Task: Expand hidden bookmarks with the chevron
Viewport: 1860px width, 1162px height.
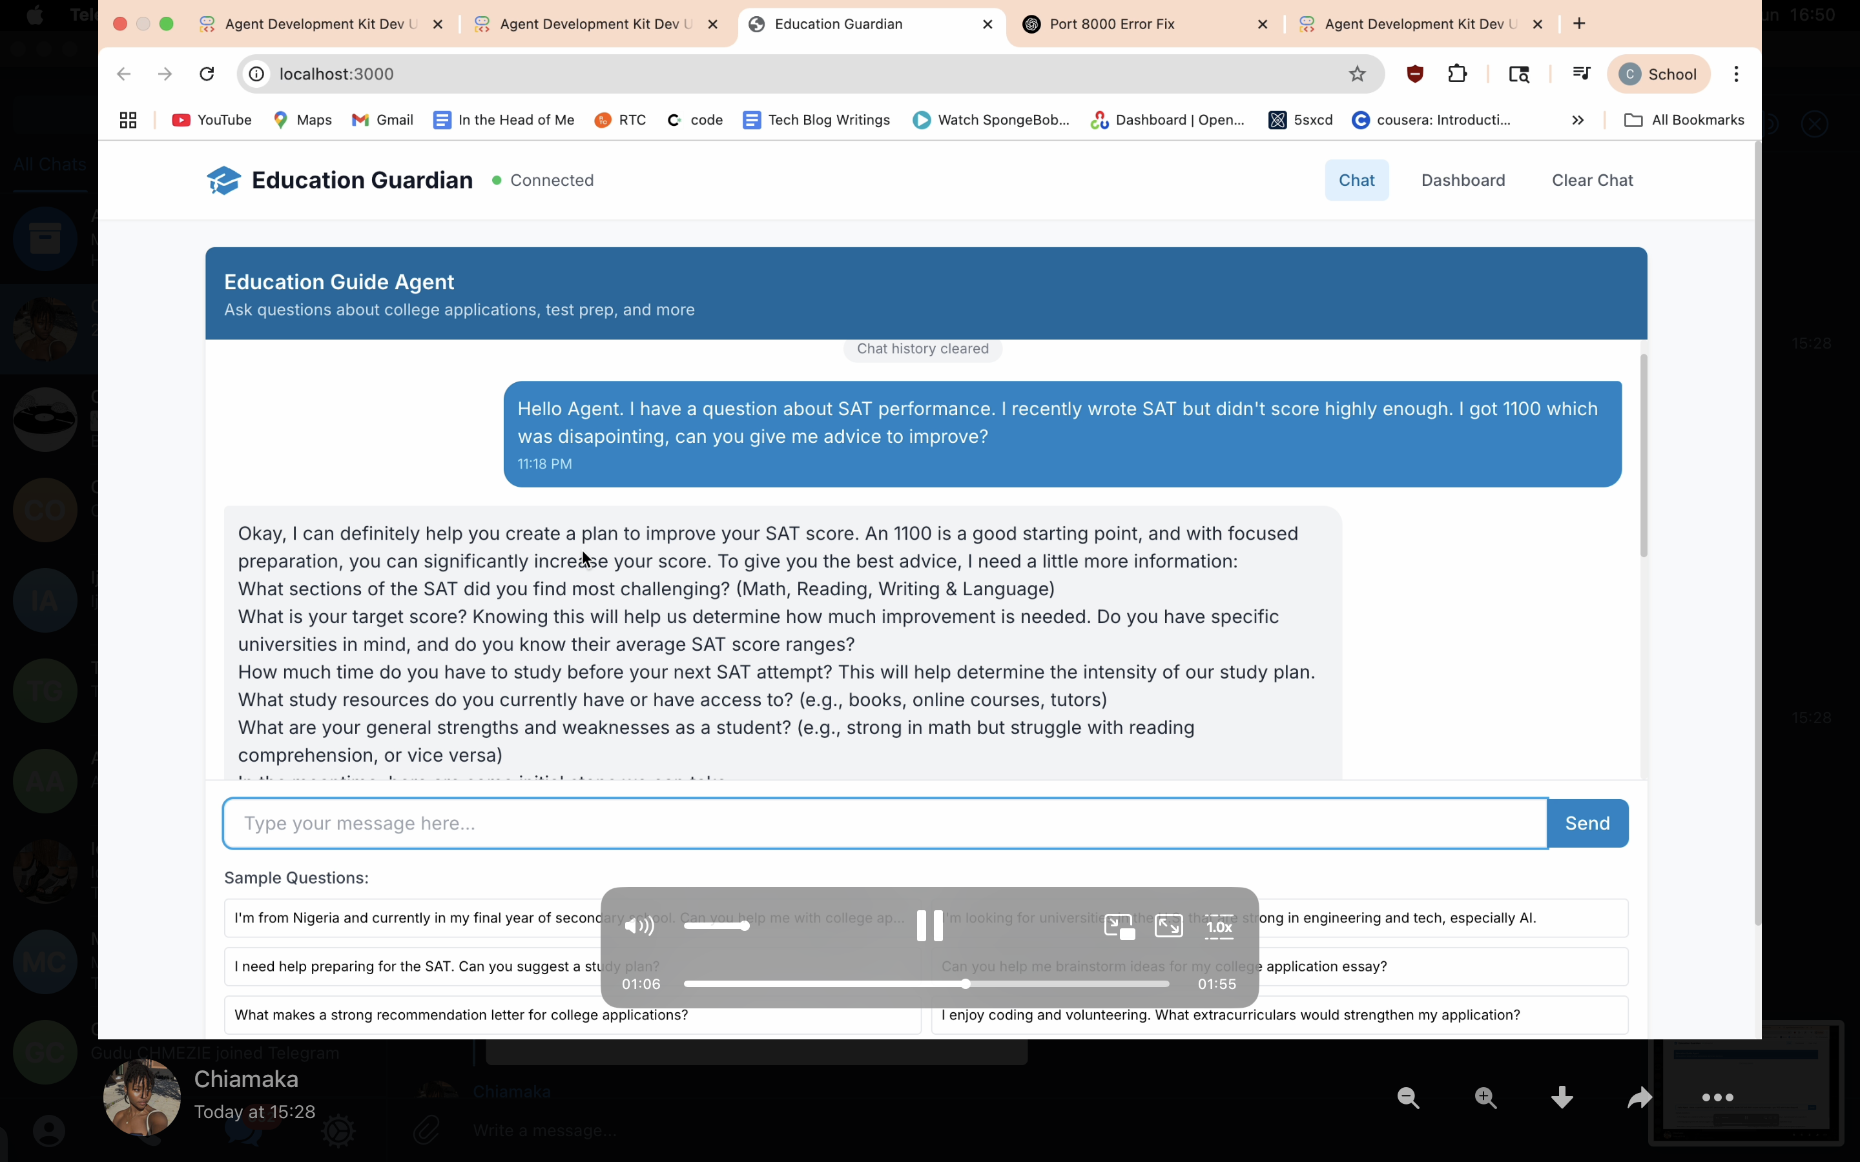Action: [1578, 120]
